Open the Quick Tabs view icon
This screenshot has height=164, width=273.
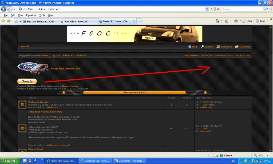coord(16,21)
